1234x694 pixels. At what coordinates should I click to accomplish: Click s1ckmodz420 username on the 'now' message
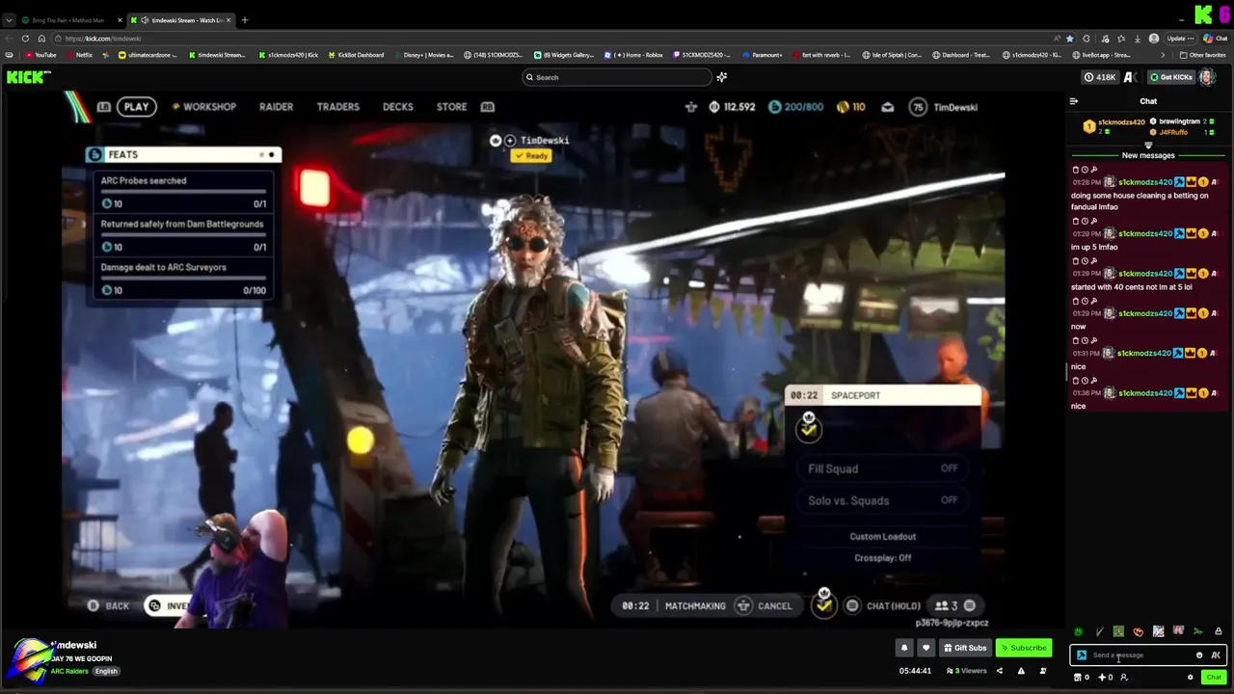point(1145,313)
